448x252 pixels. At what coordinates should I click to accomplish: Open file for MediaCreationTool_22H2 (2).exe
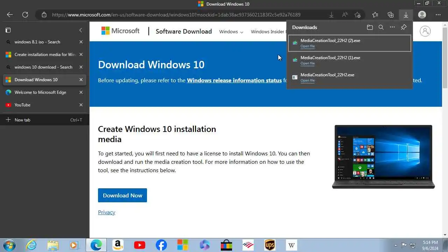[x=308, y=46]
